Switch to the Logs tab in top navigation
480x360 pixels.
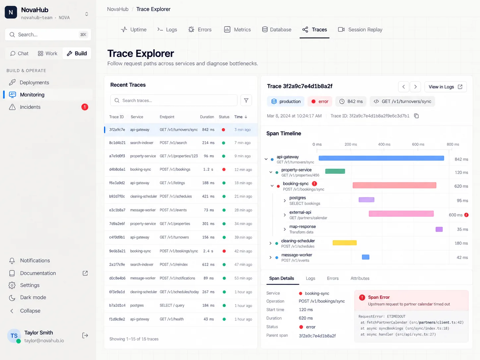(x=167, y=30)
